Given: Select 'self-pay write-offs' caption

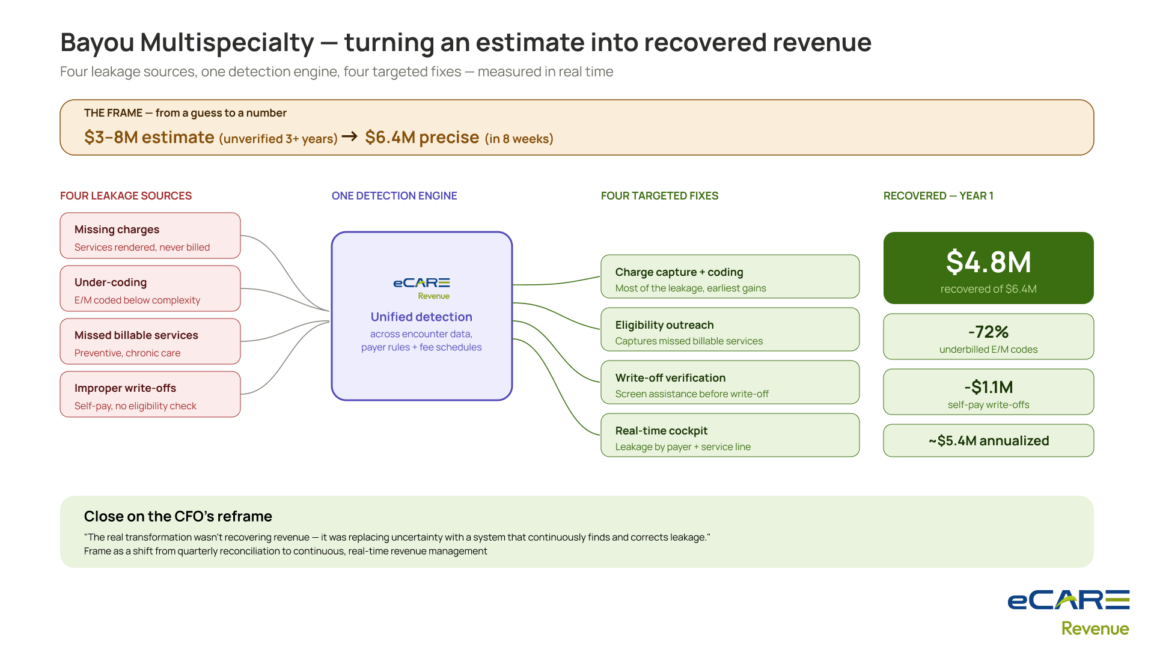Looking at the screenshot, I should click(989, 405).
